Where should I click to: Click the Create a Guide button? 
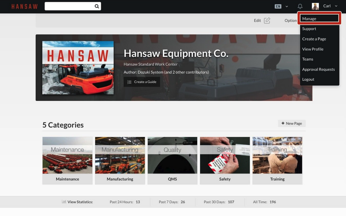142,82
